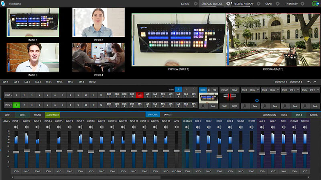The height and width of the screenshot is (180, 321).
Task: Click the AUTO transition button
Action: point(235,106)
